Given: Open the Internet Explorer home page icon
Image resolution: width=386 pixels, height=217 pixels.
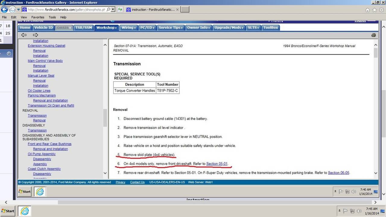Looking at the screenshot, I should 368,10.
